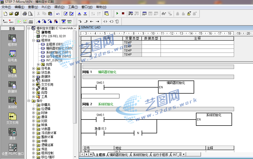The height and width of the screenshot is (159, 253).
Task: Click the New project toolbar icon
Action: coord(5,14)
